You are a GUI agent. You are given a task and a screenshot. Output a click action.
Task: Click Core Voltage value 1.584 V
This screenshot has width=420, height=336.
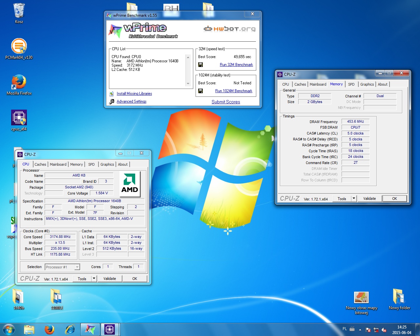click(x=102, y=193)
